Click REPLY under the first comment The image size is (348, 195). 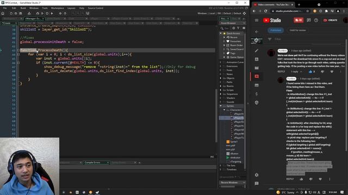point(281,71)
